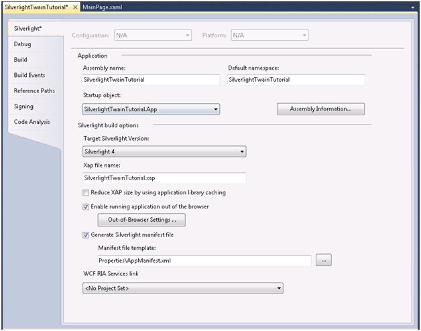421x331 pixels.
Task: Go to the Build page
Action: point(36,60)
